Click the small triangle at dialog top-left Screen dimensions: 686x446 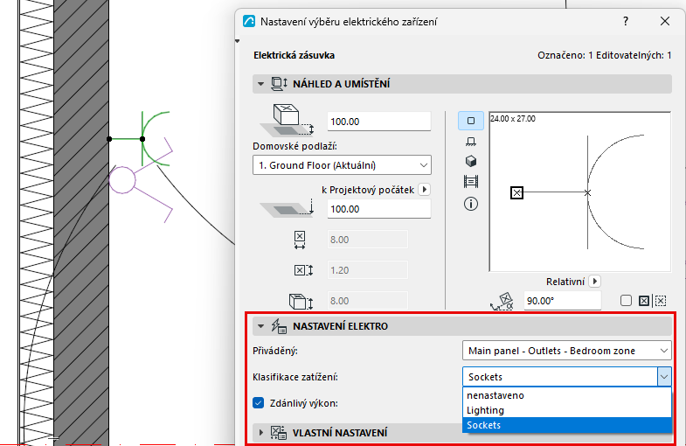point(237,41)
